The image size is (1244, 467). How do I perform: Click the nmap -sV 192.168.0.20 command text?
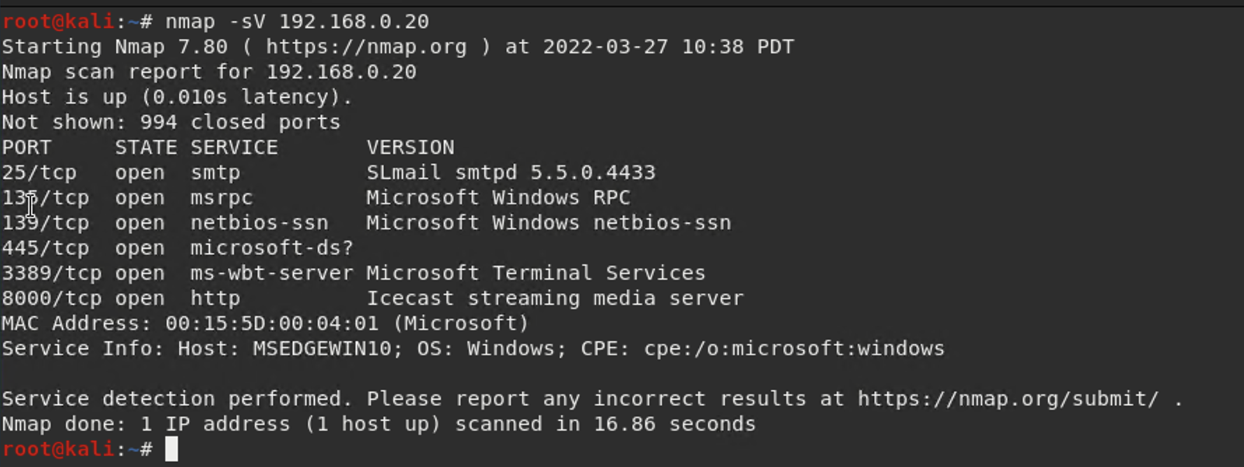click(297, 22)
